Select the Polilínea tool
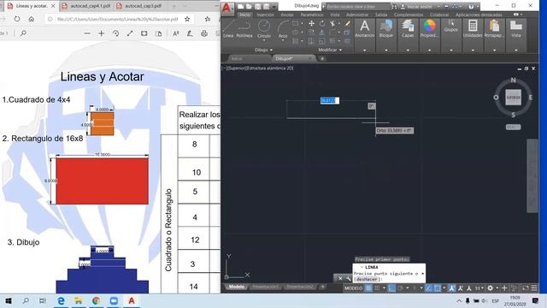547x308 pixels. [244, 28]
